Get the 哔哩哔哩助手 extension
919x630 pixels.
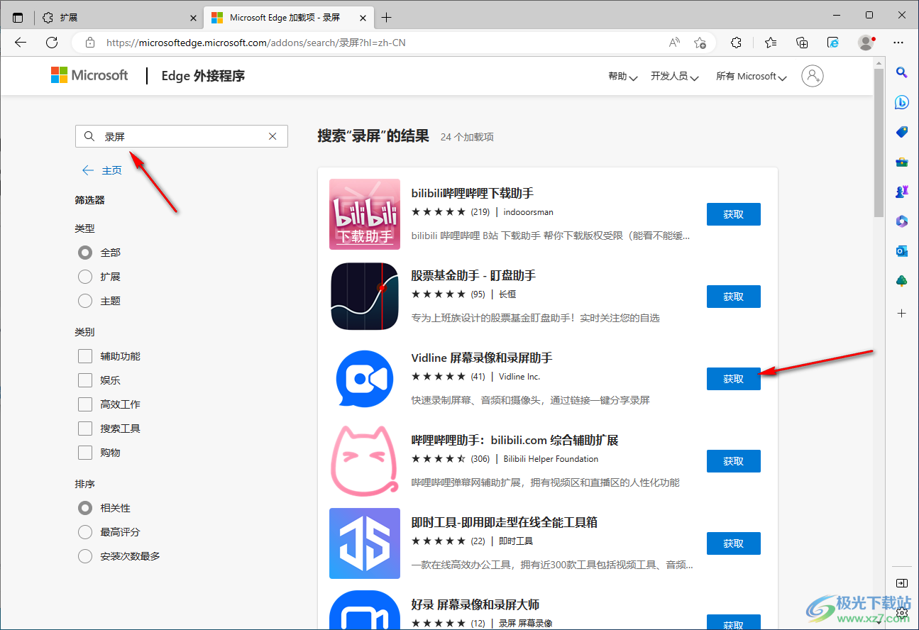point(734,461)
